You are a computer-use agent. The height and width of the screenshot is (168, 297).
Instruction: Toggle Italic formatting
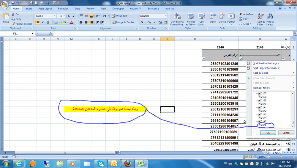42,22
